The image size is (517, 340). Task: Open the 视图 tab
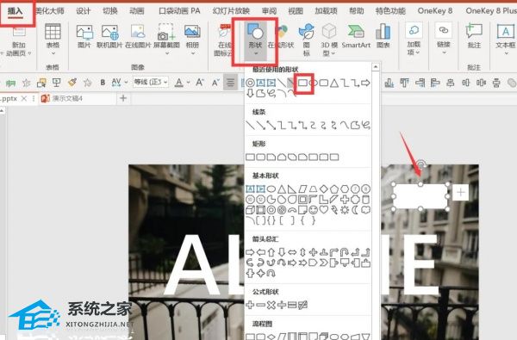tap(296, 11)
